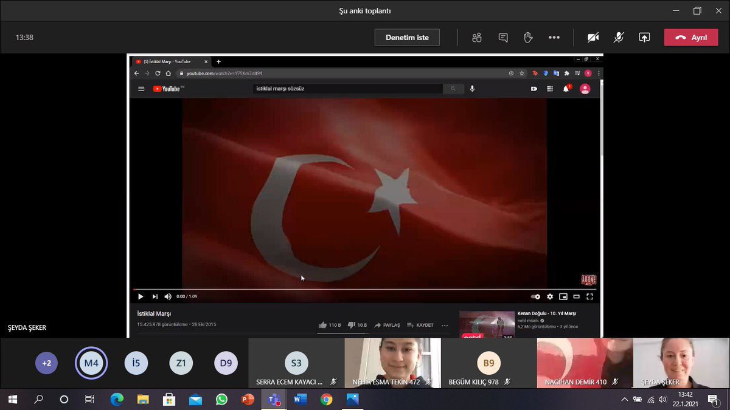Open the video's more options ellipsis
This screenshot has width=730, height=410.
coord(445,325)
